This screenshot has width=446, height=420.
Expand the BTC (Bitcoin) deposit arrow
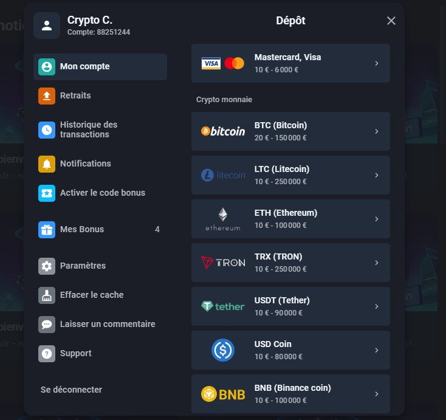click(x=377, y=131)
